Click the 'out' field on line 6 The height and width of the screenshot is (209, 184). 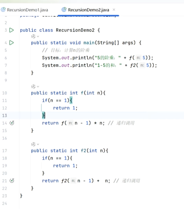pyautogui.click(x=65, y=58)
